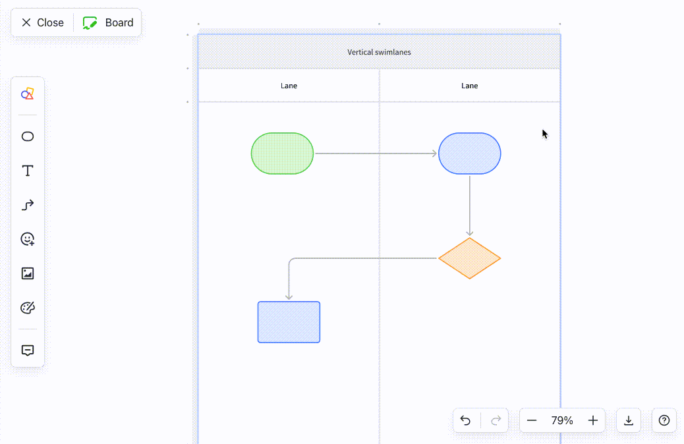The width and height of the screenshot is (684, 444).
Task: Click the redo icon
Action: (495, 420)
